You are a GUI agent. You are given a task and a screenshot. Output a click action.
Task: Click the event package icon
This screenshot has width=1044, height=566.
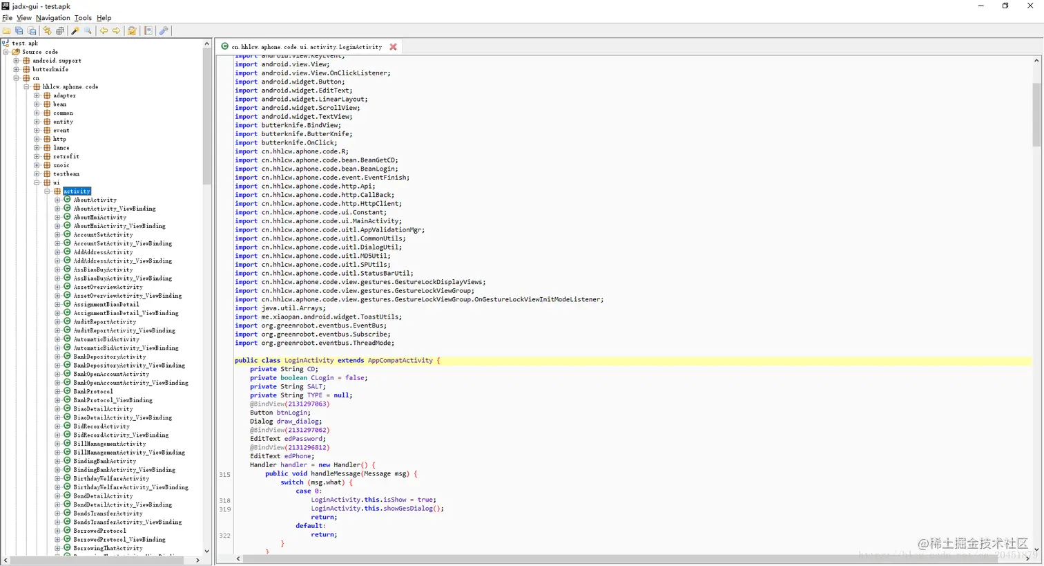pyautogui.click(x=47, y=131)
